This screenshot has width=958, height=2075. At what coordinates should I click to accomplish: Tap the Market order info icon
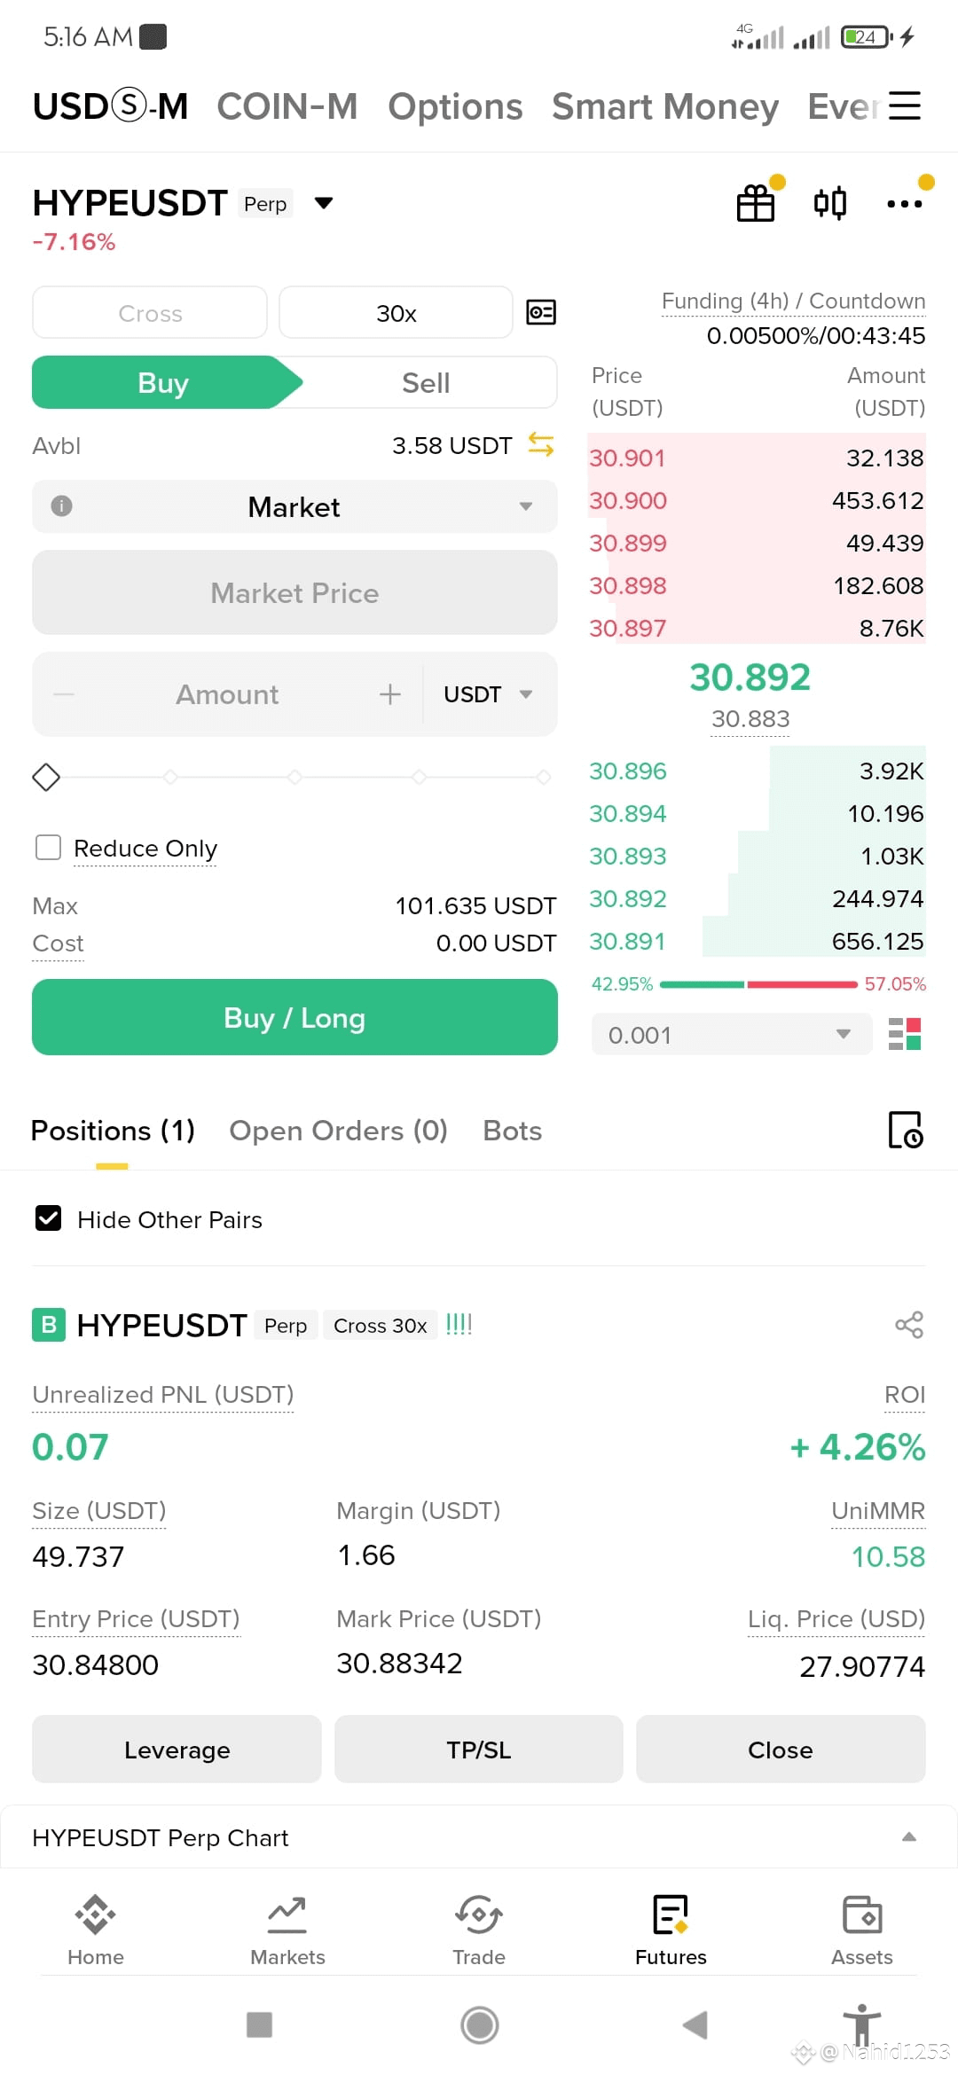[61, 505]
